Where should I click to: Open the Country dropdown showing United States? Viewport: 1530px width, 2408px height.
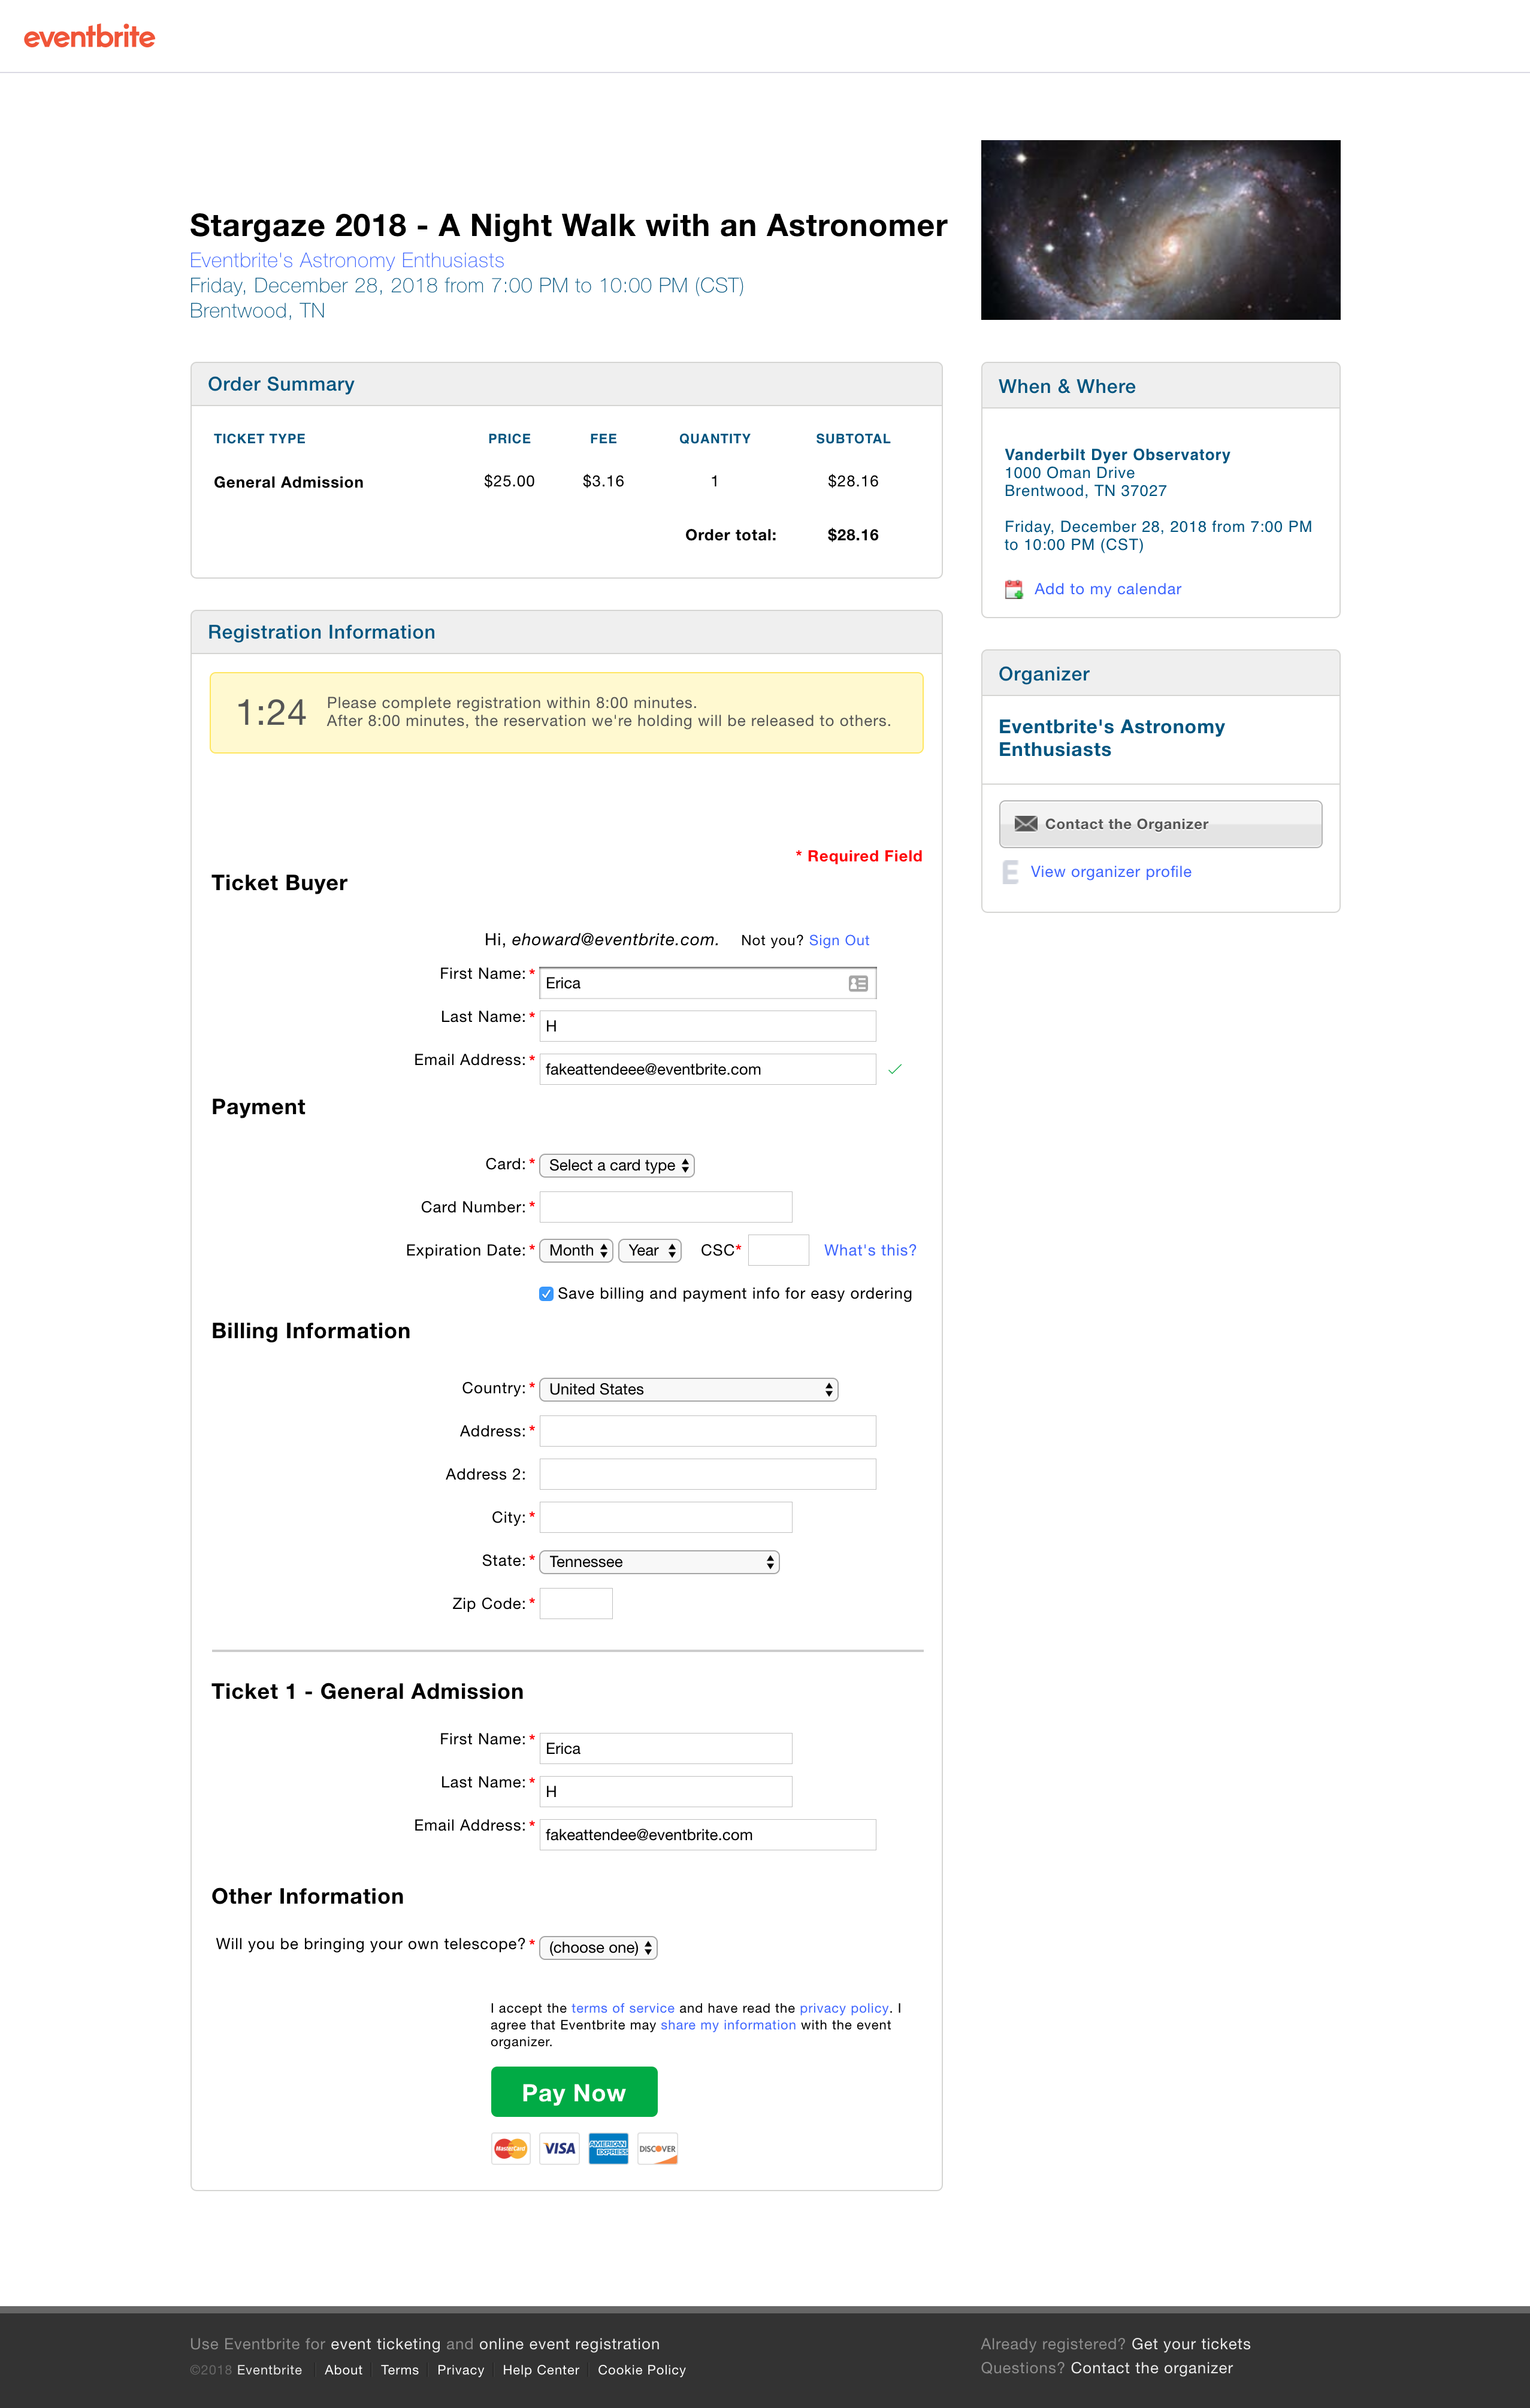pos(689,1389)
